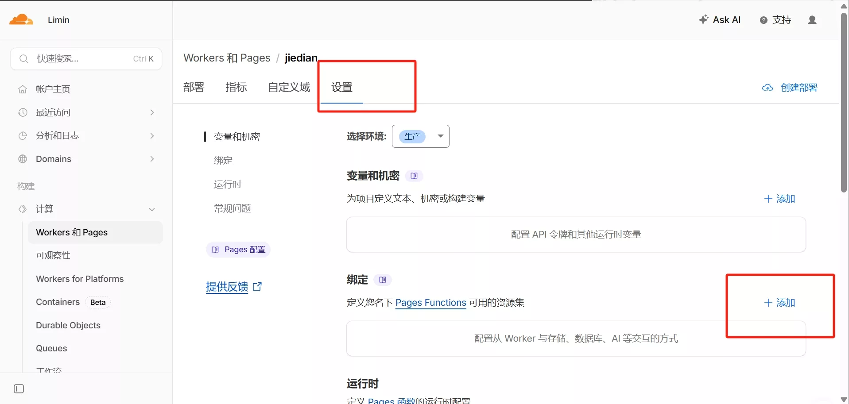Screen dimensions: 849x404
Task: Switch to the 部署 tab
Action: (194, 87)
